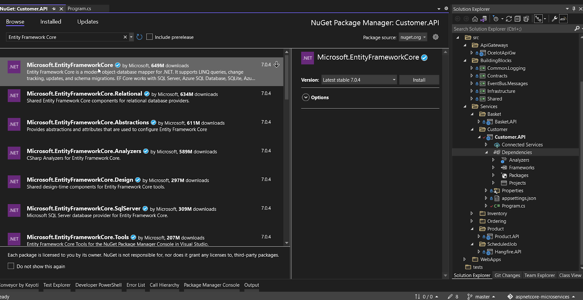Switch to the Installed tab

[x=51, y=22]
